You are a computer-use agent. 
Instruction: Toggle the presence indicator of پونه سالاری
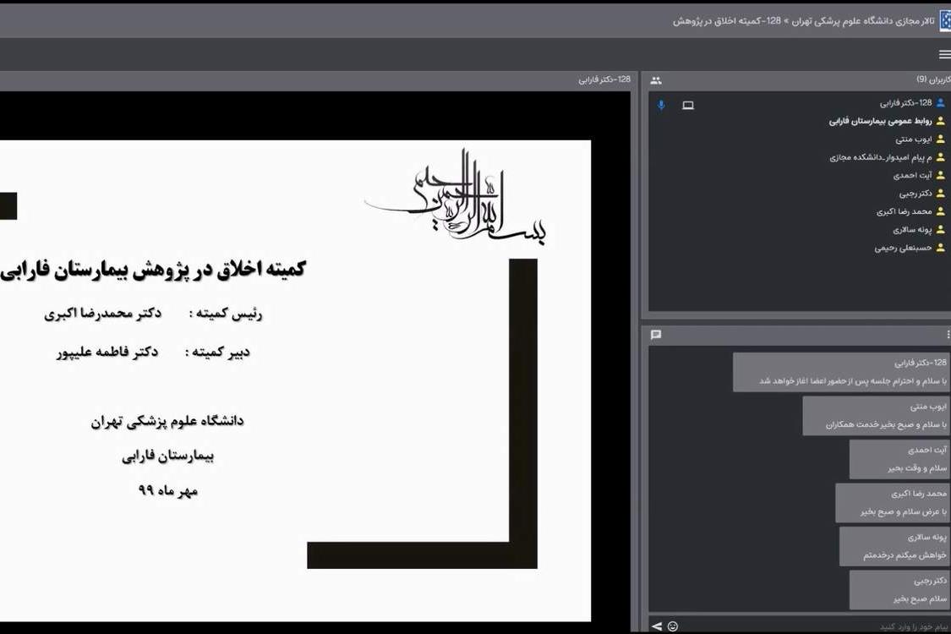point(940,227)
